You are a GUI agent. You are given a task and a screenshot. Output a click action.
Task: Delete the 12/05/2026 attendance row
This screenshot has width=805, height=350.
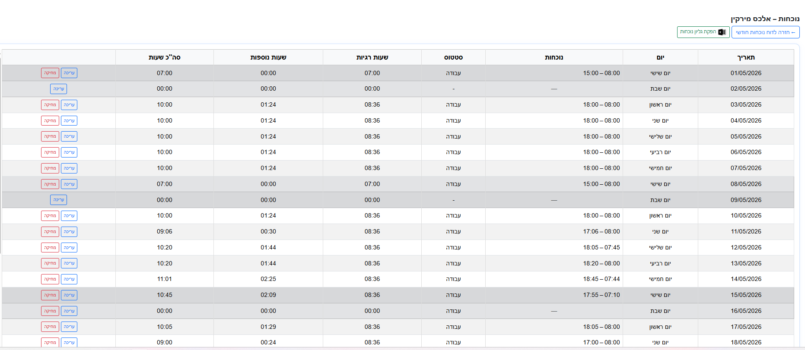pyautogui.click(x=50, y=248)
